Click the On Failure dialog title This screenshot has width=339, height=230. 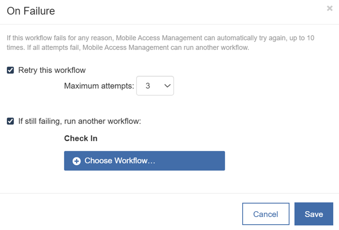point(31,11)
